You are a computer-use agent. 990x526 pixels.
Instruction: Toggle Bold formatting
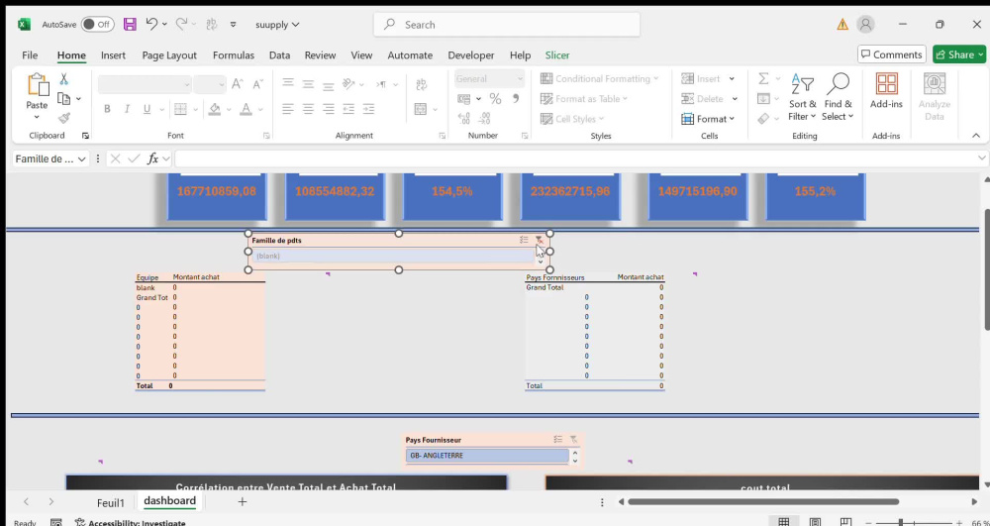click(107, 109)
